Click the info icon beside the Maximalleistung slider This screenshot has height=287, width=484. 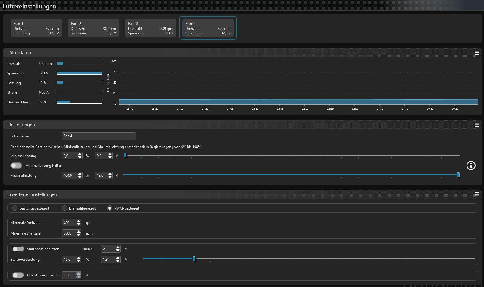click(471, 166)
